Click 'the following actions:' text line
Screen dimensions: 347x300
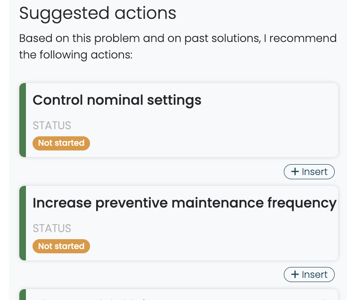[76, 55]
